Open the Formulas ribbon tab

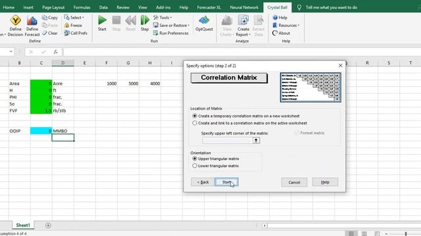(x=82, y=7)
